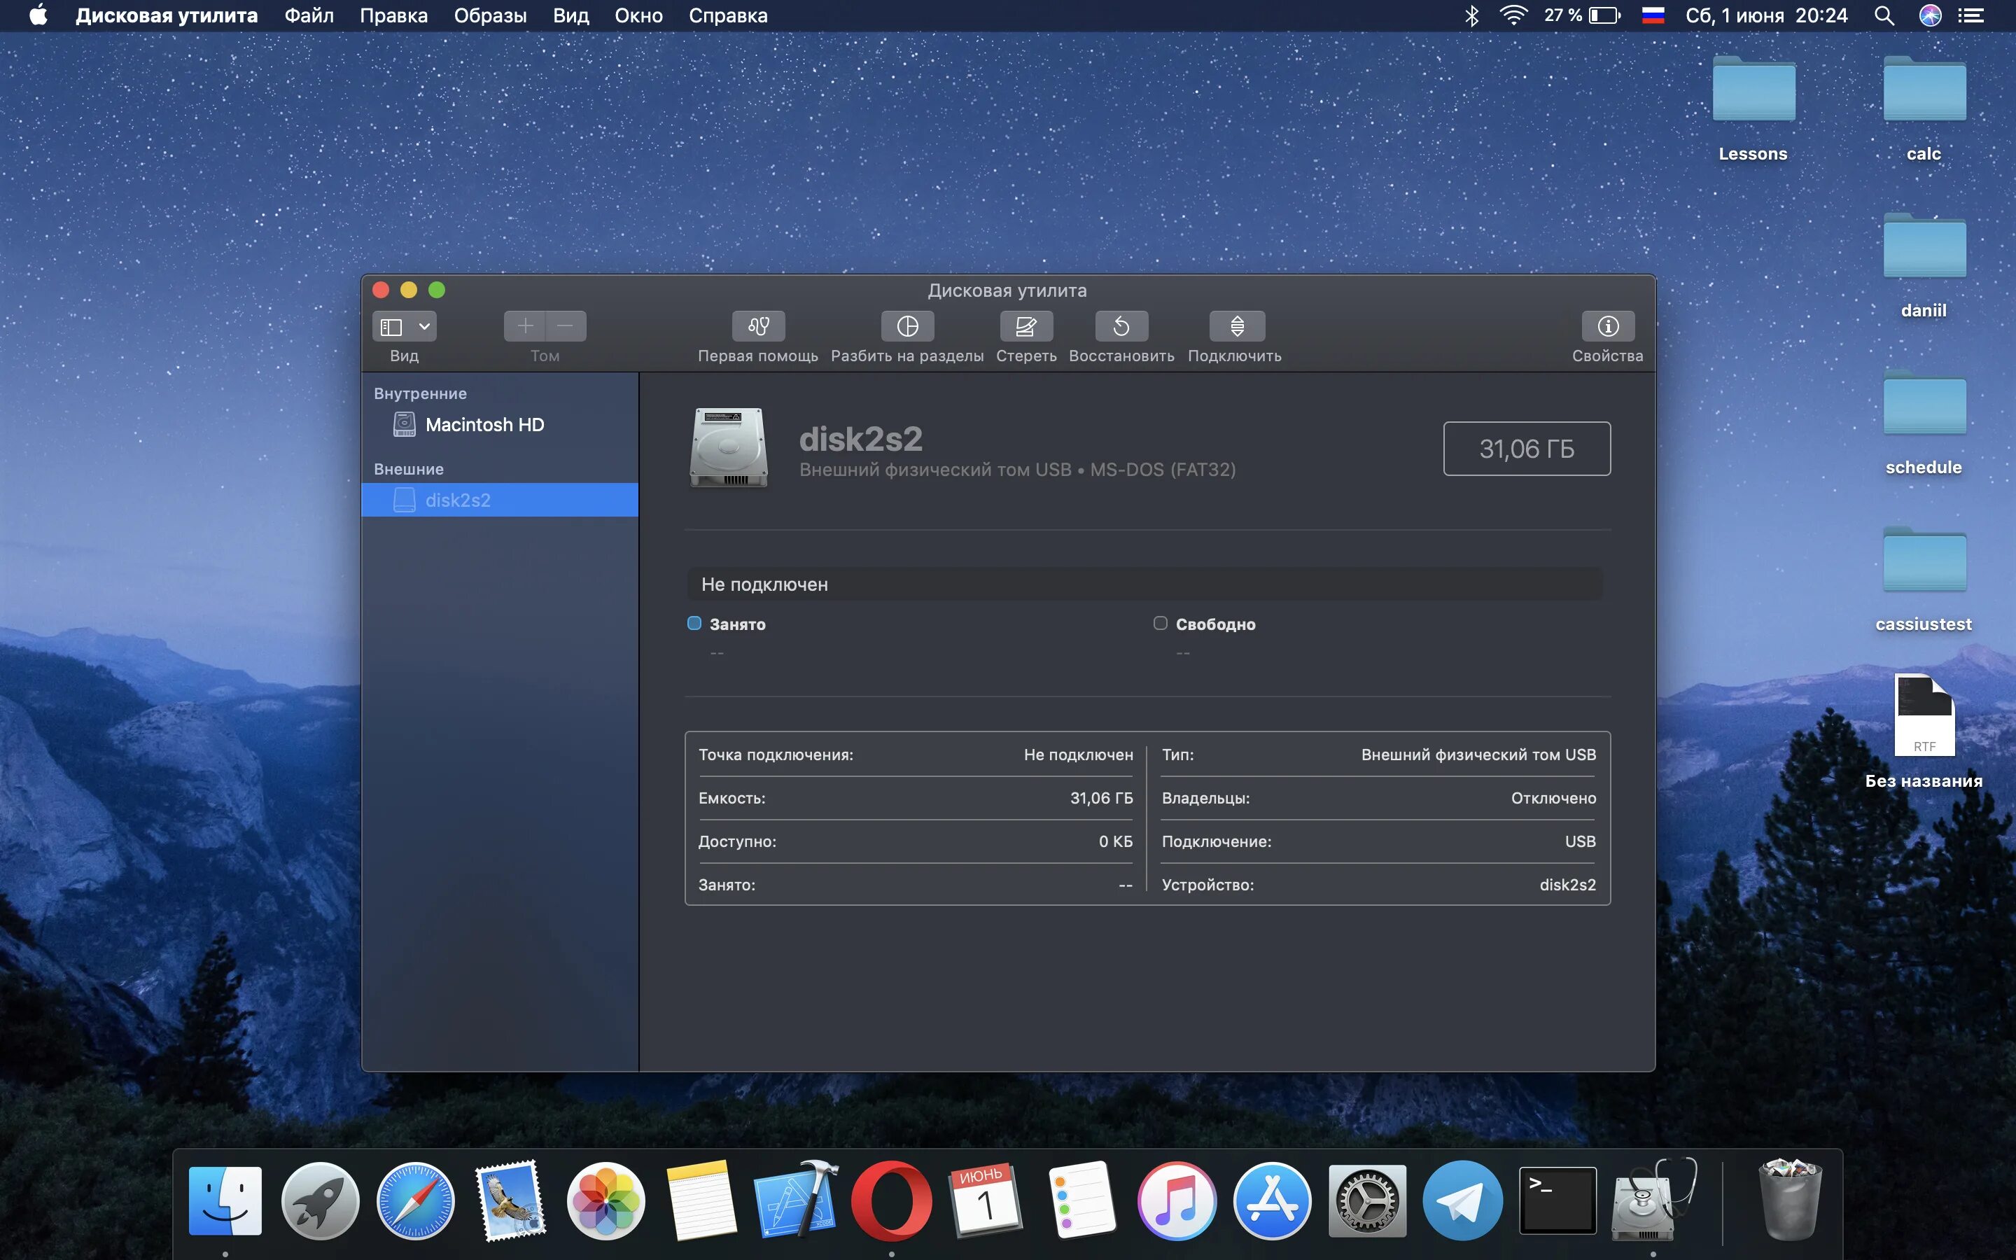Click the remove volume minus button
Image resolution: width=2016 pixels, height=1260 pixels.
[566, 325]
